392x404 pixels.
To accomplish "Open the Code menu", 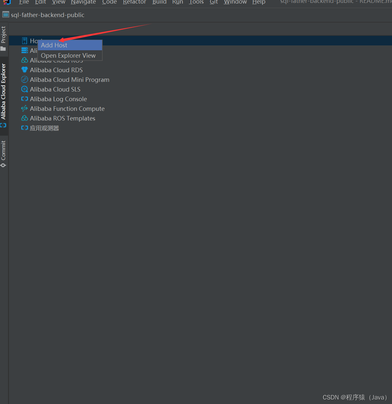I will tap(109, 2).
